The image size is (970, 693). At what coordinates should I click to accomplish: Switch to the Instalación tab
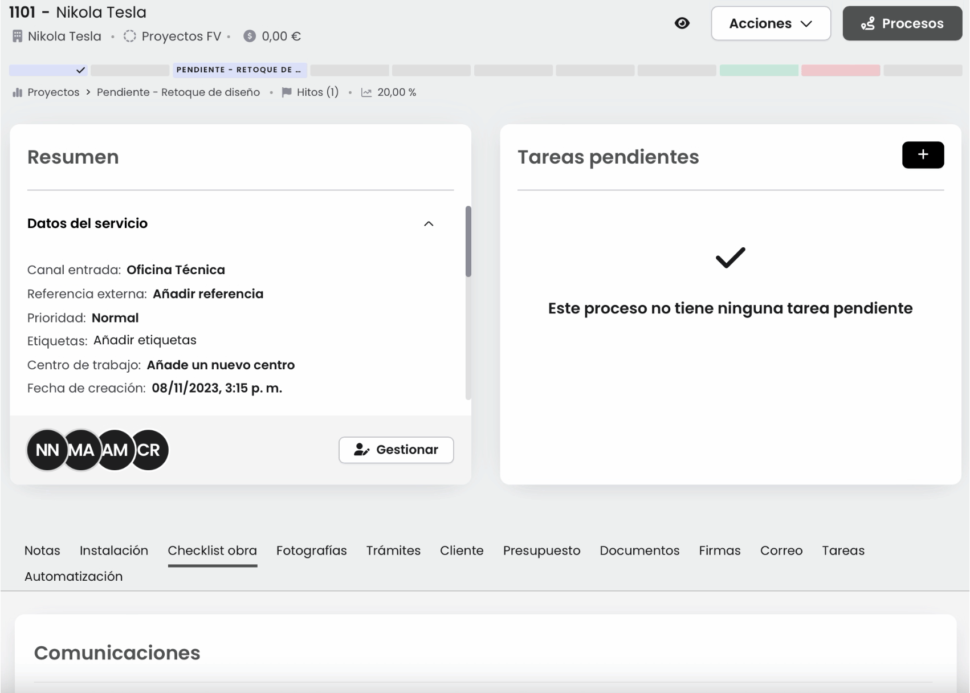coord(114,551)
